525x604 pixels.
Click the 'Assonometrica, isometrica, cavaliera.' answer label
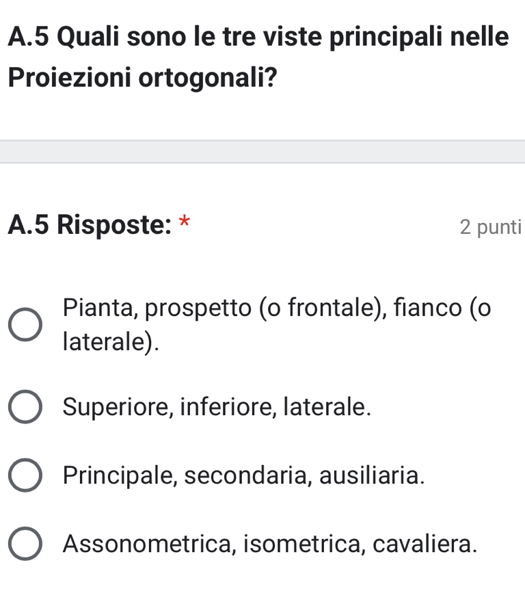point(270,544)
